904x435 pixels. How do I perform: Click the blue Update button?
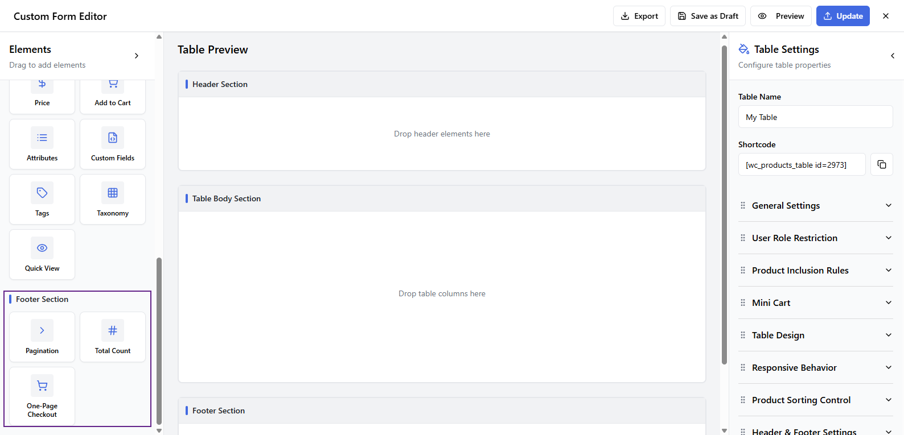[x=843, y=16]
